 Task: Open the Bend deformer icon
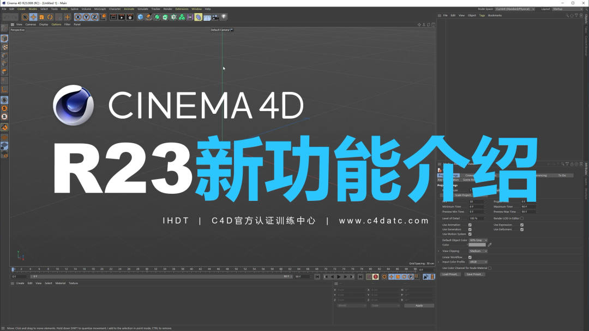tap(199, 17)
